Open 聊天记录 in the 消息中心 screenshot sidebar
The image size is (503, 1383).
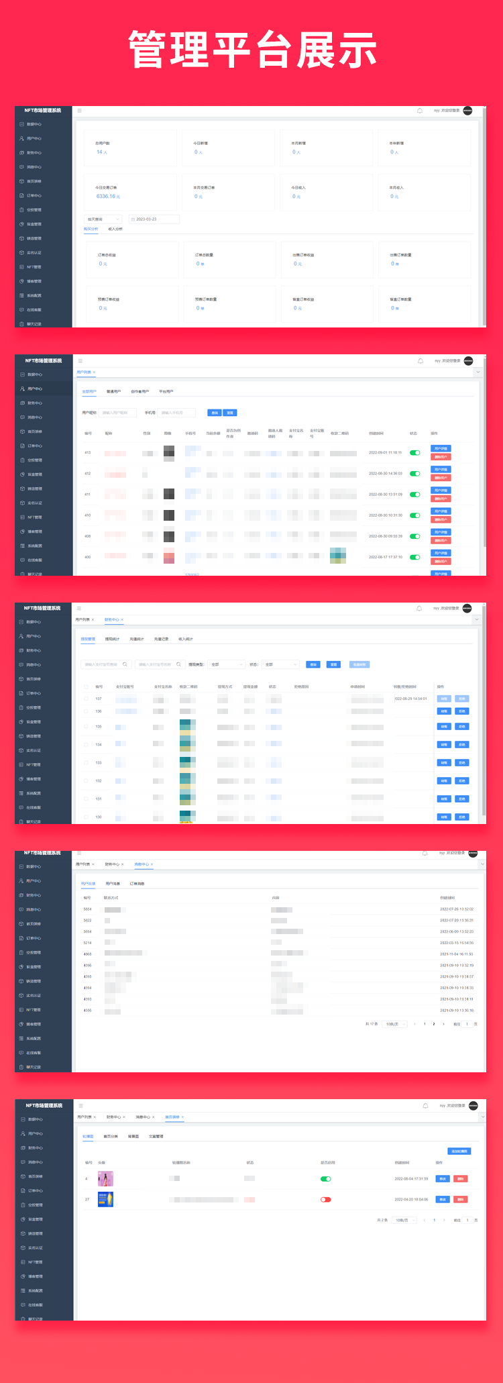tap(34, 1067)
